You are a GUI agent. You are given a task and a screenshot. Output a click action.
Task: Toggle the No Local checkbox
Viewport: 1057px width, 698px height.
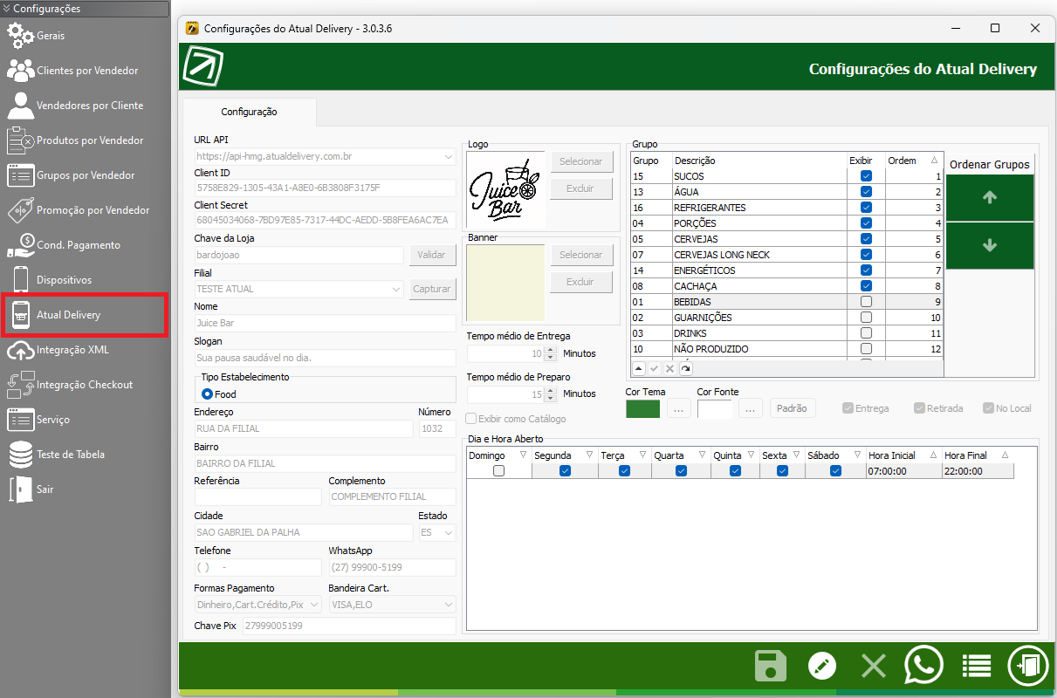tap(988, 408)
